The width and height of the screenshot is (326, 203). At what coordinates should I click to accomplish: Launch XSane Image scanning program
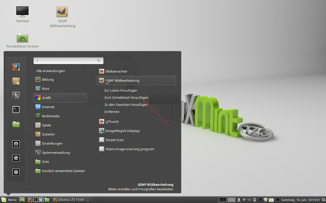tap(136, 149)
